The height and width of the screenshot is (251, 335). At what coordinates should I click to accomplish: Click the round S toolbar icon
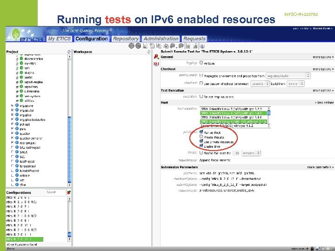point(131,46)
